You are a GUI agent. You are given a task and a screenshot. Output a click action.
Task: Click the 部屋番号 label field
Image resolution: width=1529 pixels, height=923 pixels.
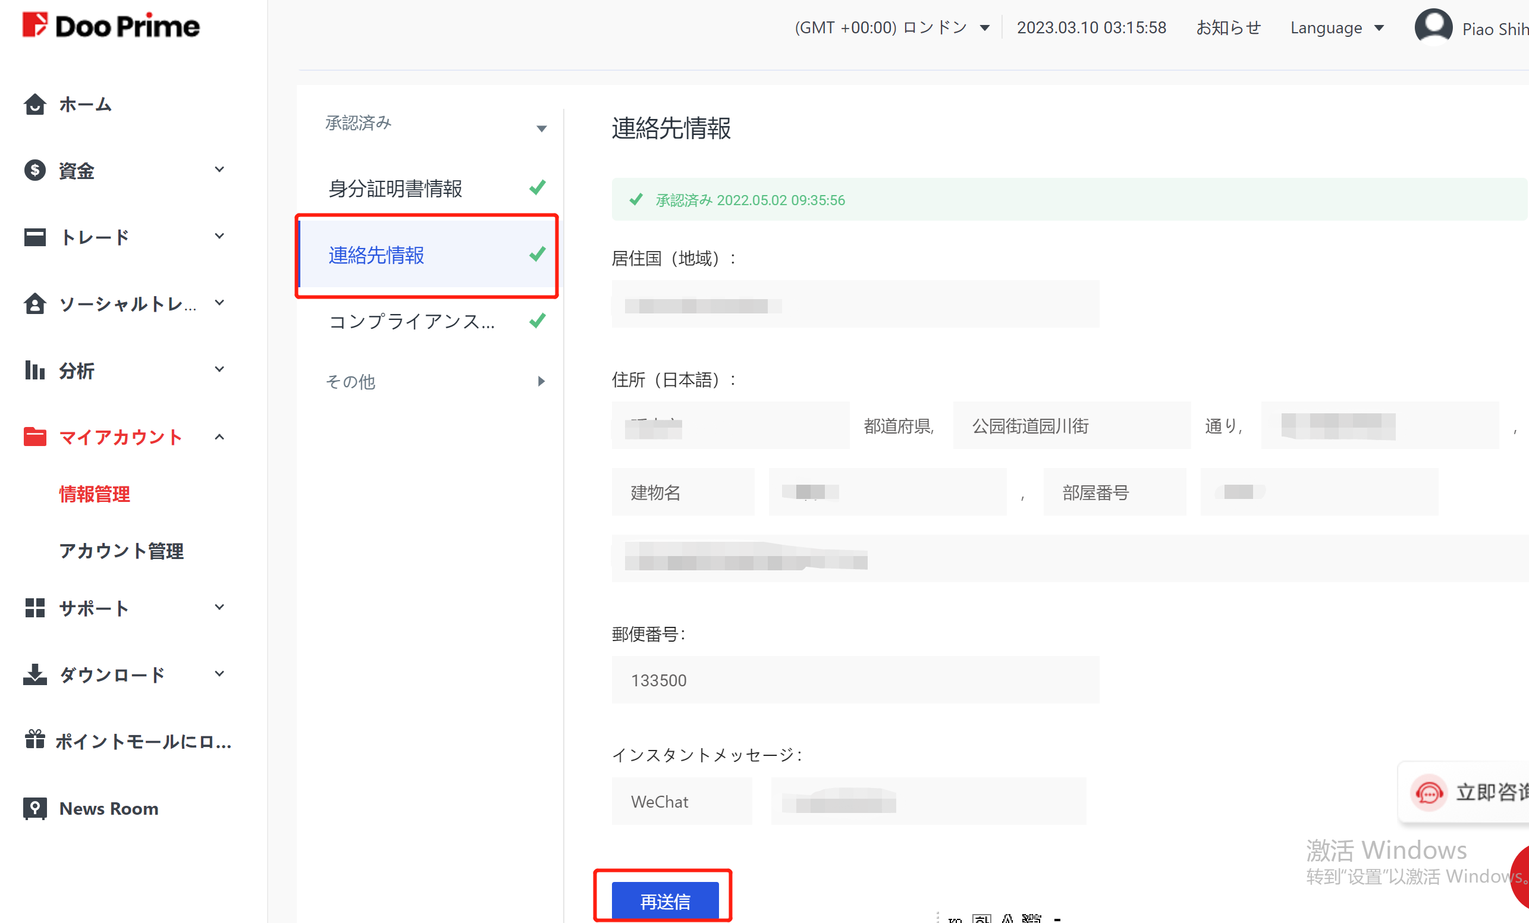click(x=1114, y=492)
